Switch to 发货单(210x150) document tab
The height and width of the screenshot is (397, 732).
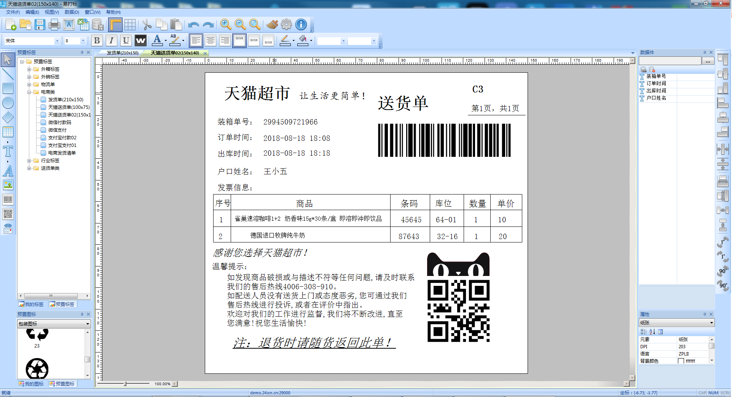(x=123, y=53)
